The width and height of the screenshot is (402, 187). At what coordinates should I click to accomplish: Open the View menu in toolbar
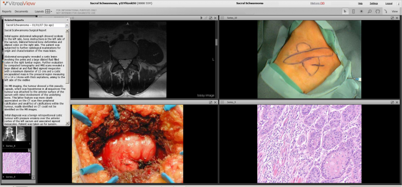[395, 11]
